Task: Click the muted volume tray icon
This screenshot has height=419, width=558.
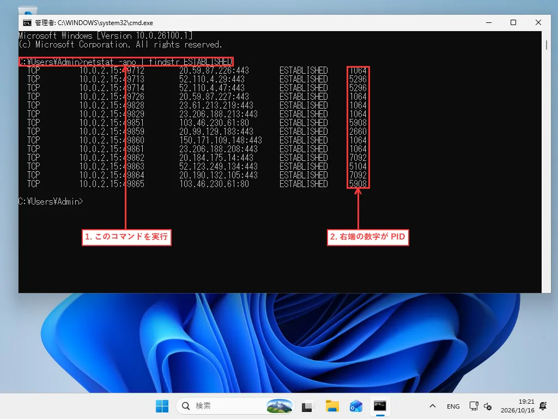Action: [x=488, y=406]
